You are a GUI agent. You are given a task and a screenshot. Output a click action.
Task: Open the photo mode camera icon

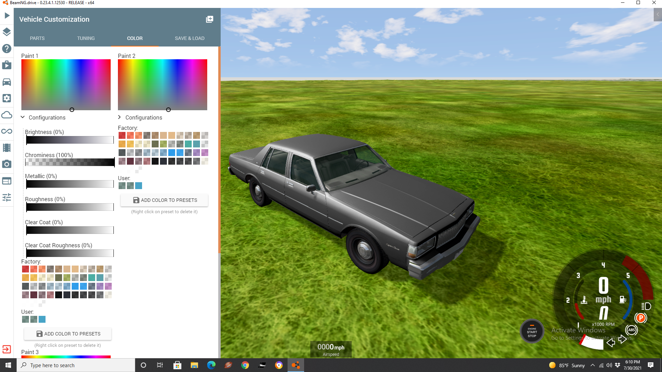pos(7,164)
